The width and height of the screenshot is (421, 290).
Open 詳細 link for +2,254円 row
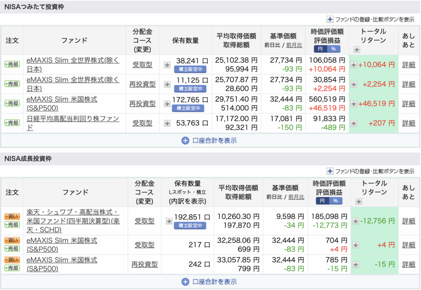coord(409,84)
